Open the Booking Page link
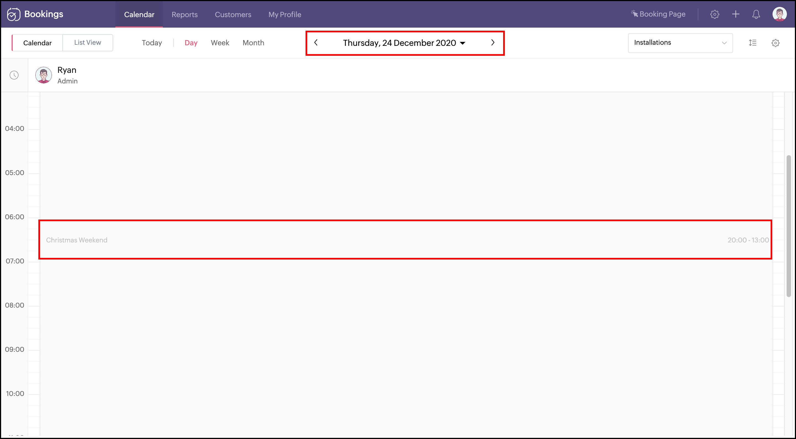 point(658,14)
